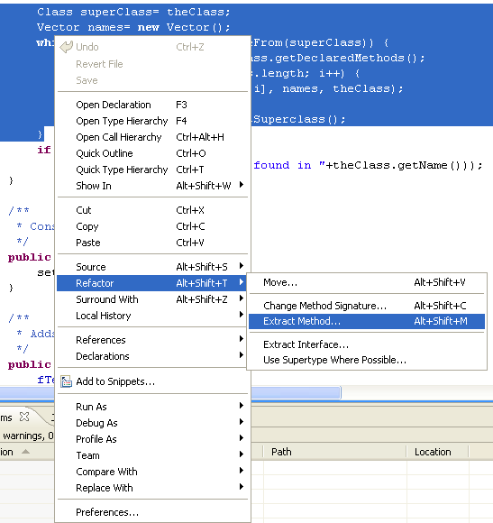Select Open Type Hierarchy menu entry
The height and width of the screenshot is (523, 493).
152,121
